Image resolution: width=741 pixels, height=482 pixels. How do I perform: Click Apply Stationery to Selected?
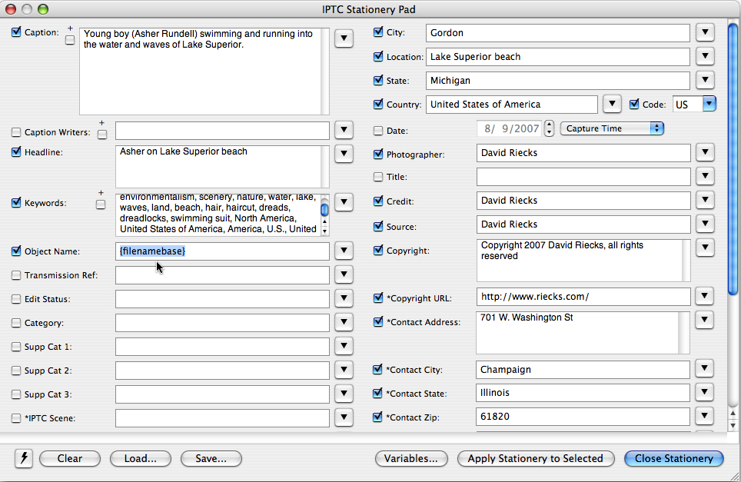[535, 458]
